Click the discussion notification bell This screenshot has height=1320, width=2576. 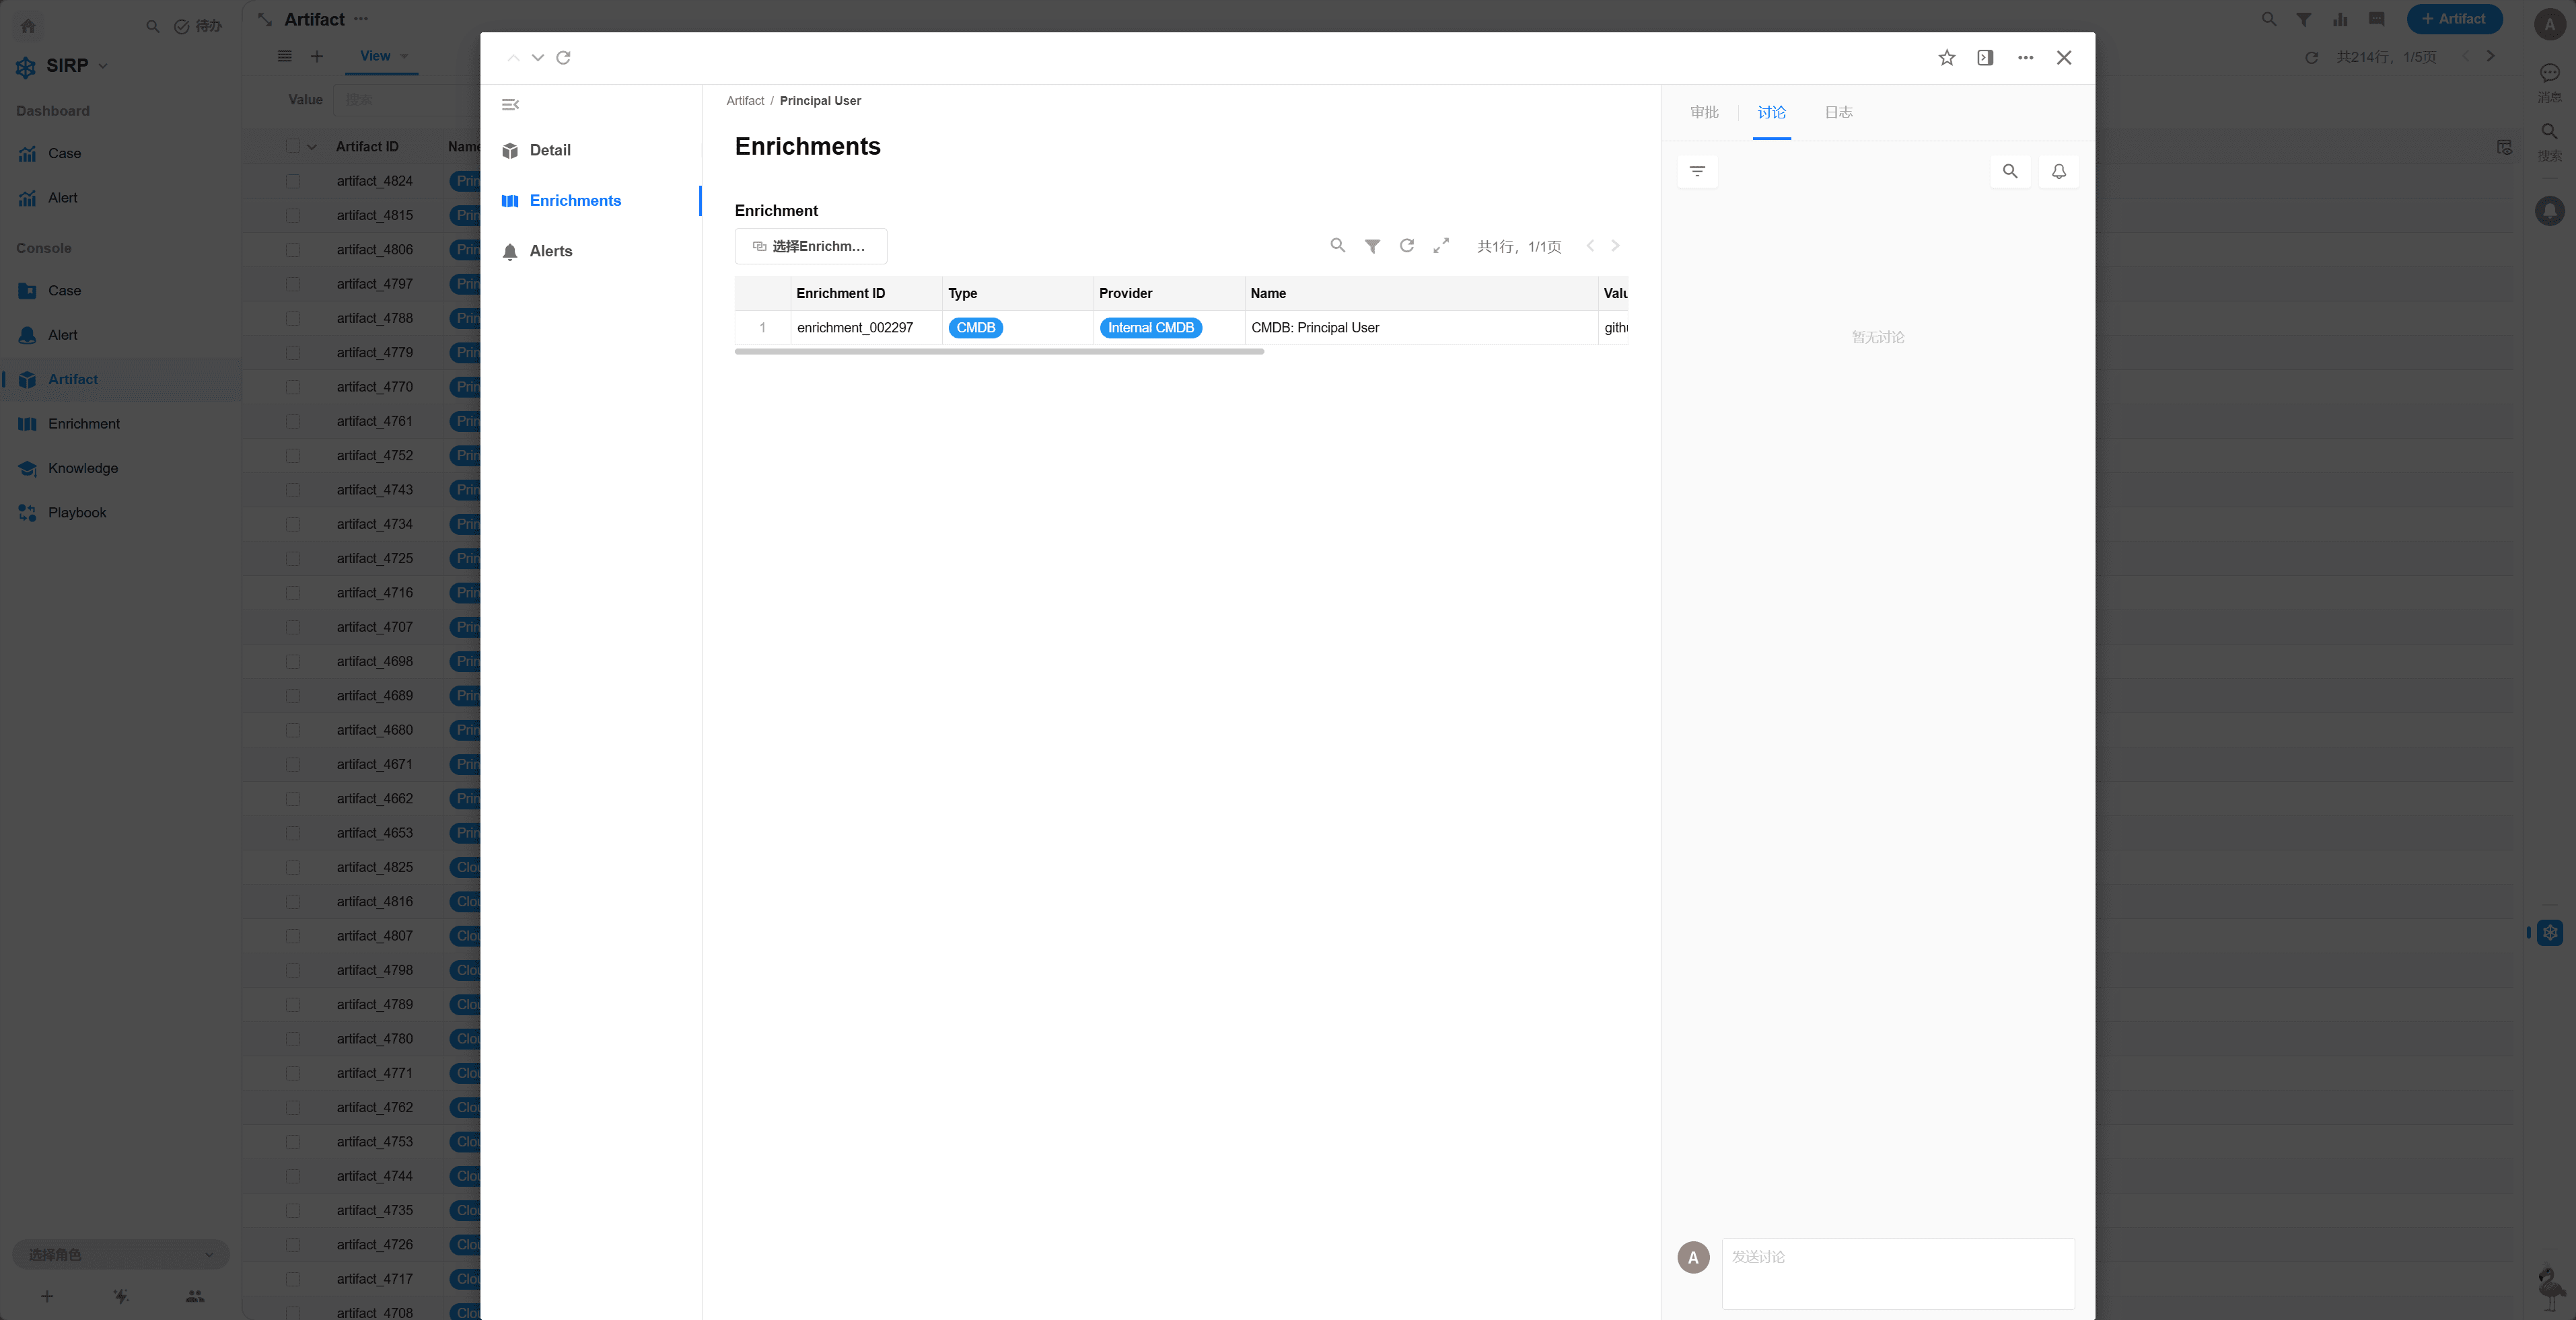(2059, 172)
